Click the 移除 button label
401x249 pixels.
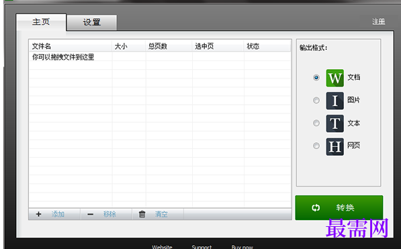[109, 214]
